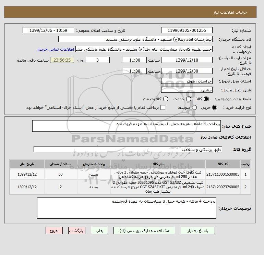The height and width of the screenshot is (255, 264).
Task: Click the واحد شمارش column header
Action: pos(94,164)
